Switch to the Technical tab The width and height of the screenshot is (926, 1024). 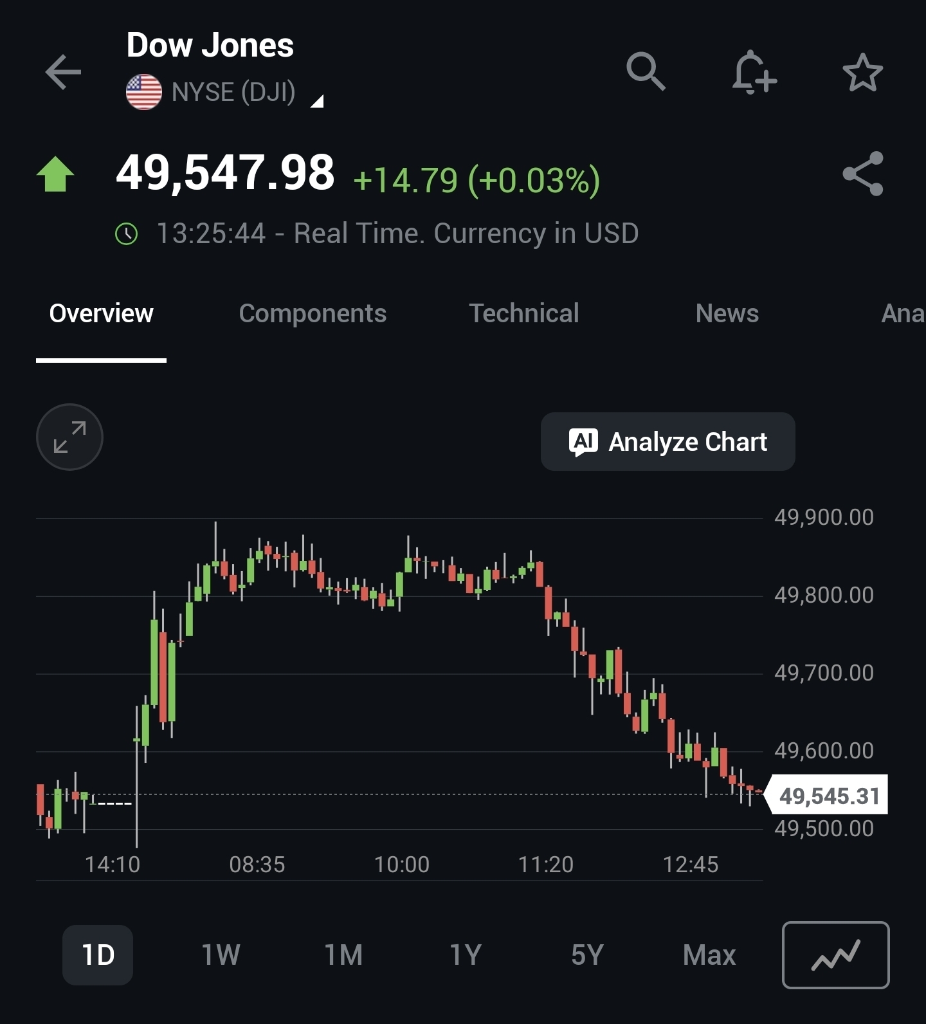[x=524, y=313]
